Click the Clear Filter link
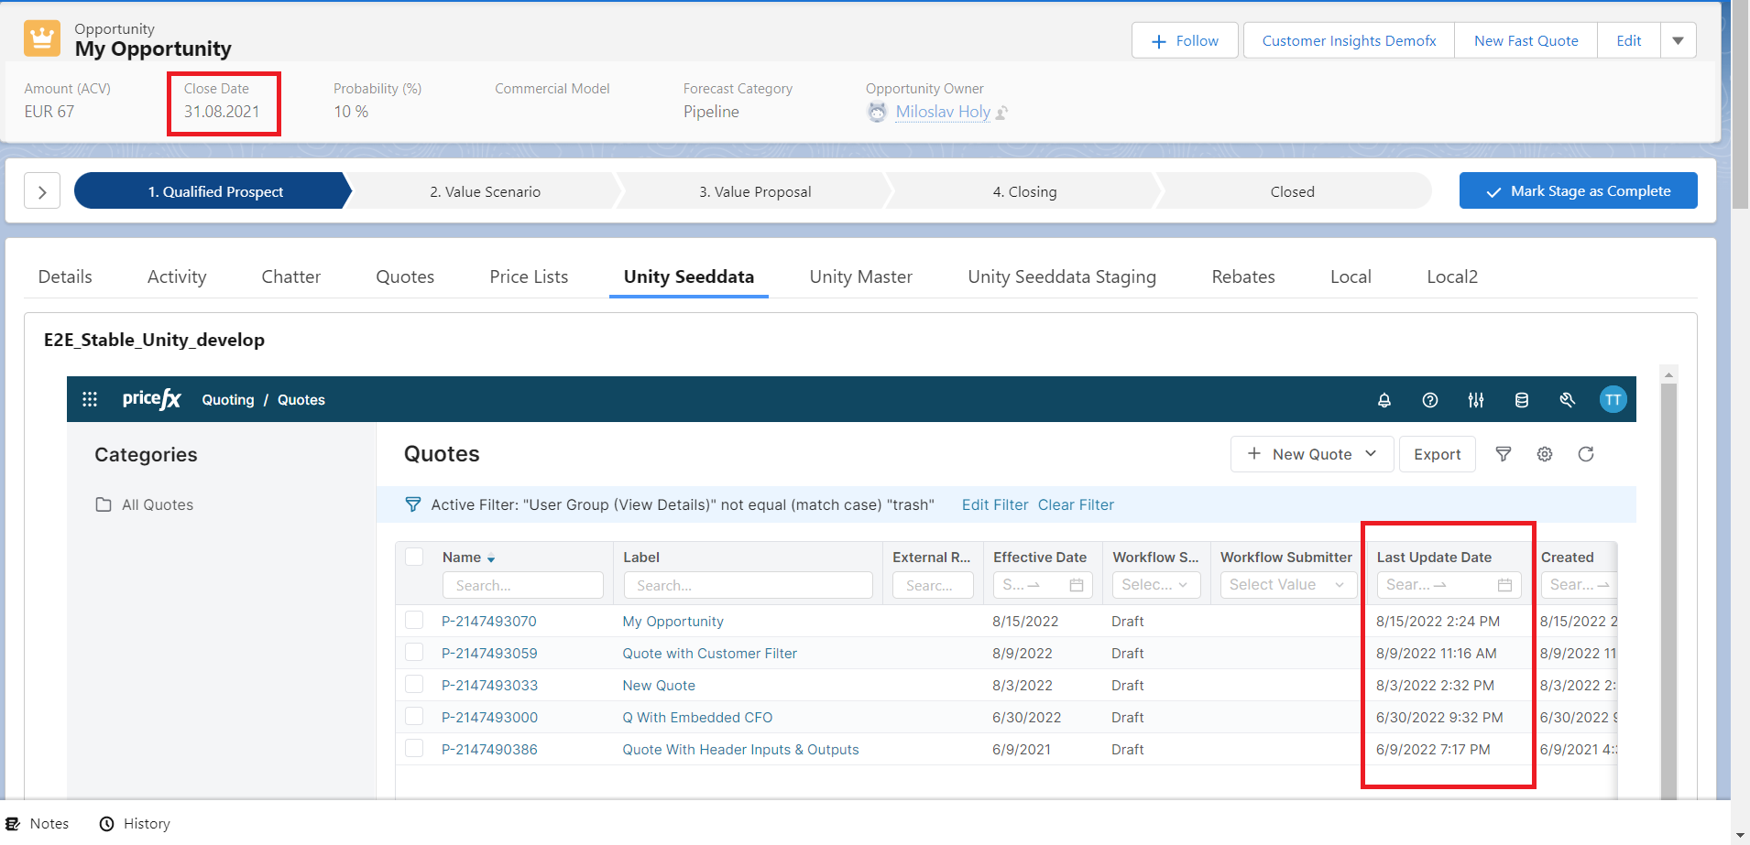The height and width of the screenshot is (845, 1750). click(x=1076, y=504)
